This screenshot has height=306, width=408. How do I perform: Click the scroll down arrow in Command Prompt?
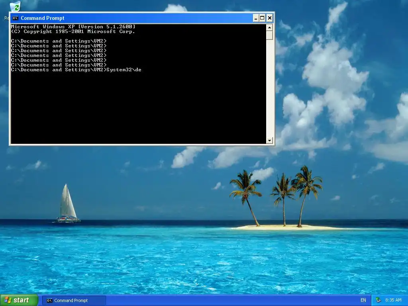[269, 141]
